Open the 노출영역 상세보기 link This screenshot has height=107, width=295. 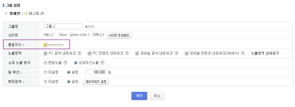click(265, 53)
